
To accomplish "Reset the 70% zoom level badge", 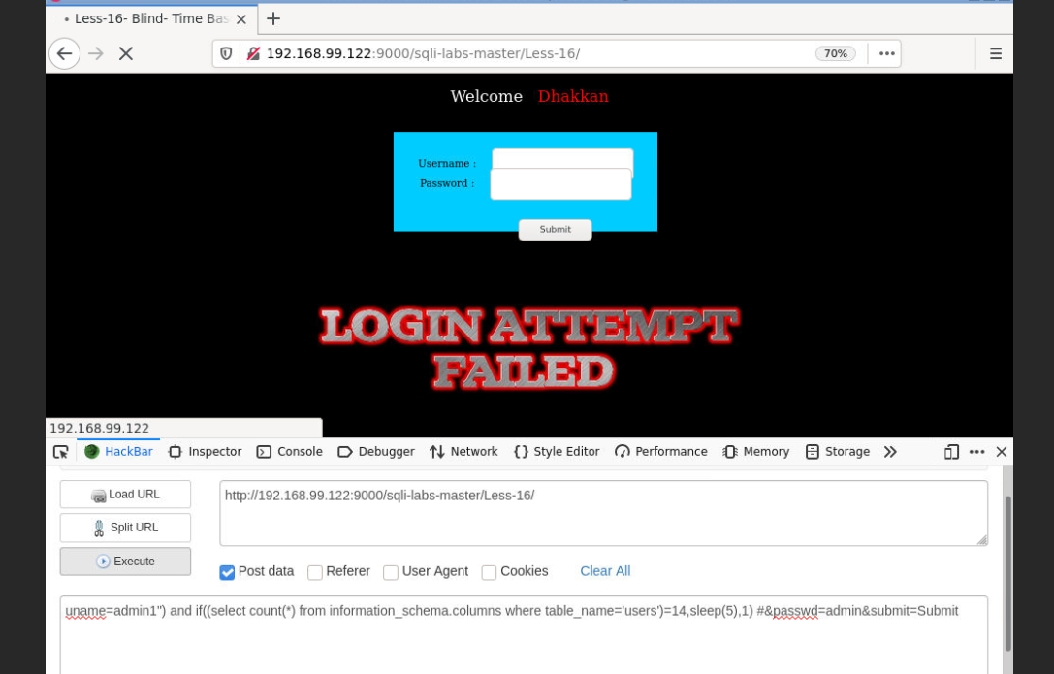I will pos(836,53).
